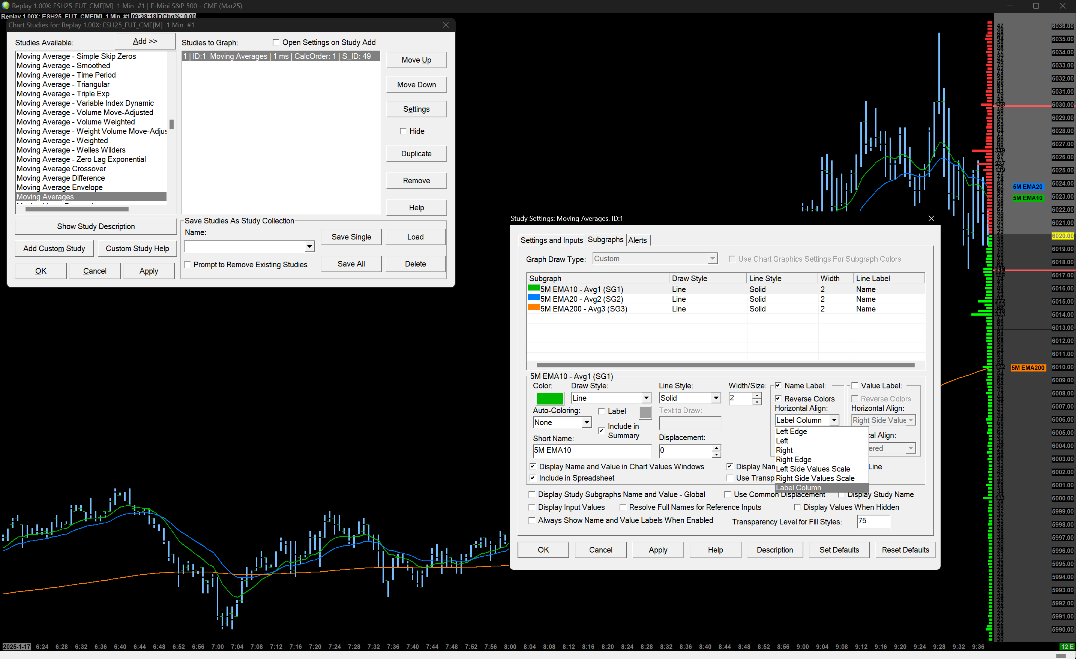This screenshot has height=659, width=1076.
Task: Enable Open Settings on Study Add
Action: (x=276, y=42)
